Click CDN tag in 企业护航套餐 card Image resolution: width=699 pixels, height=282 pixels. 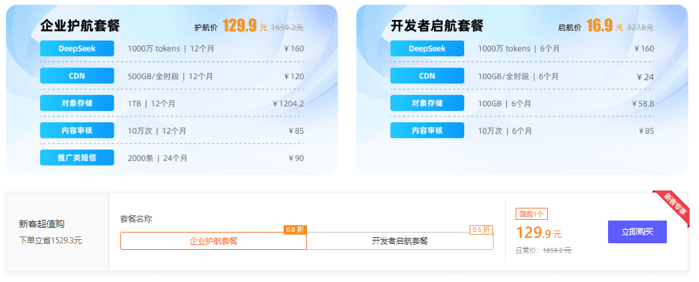(x=77, y=76)
